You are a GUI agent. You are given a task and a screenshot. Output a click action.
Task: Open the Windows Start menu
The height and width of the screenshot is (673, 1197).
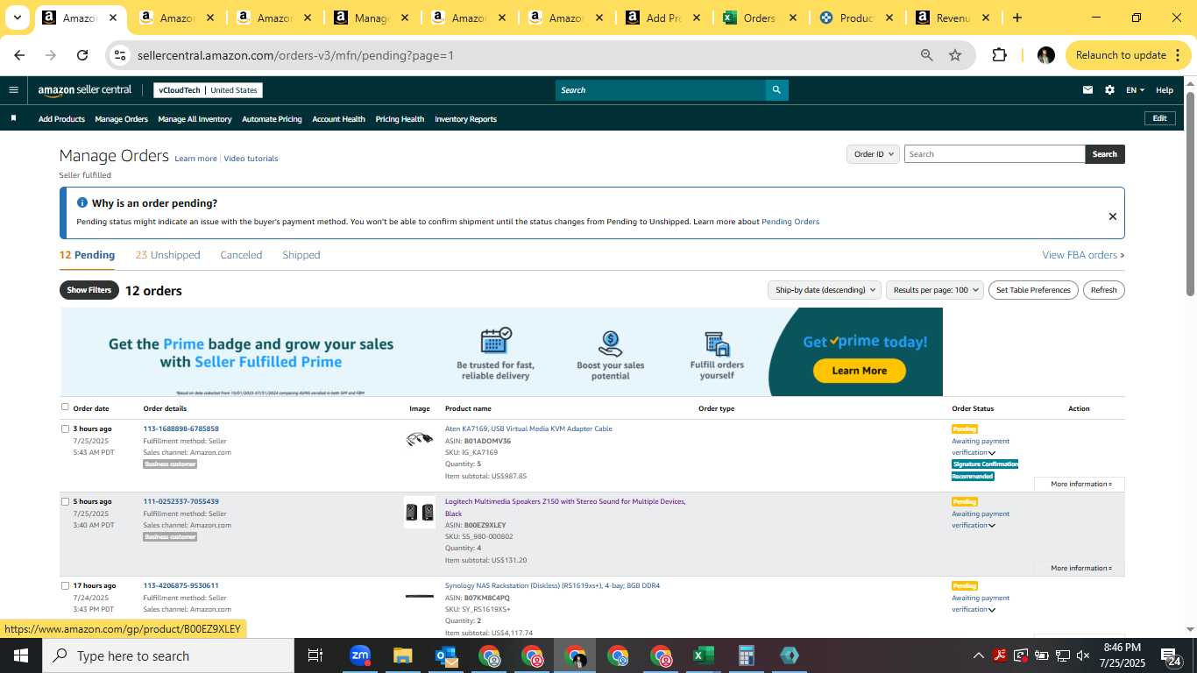click(21, 655)
